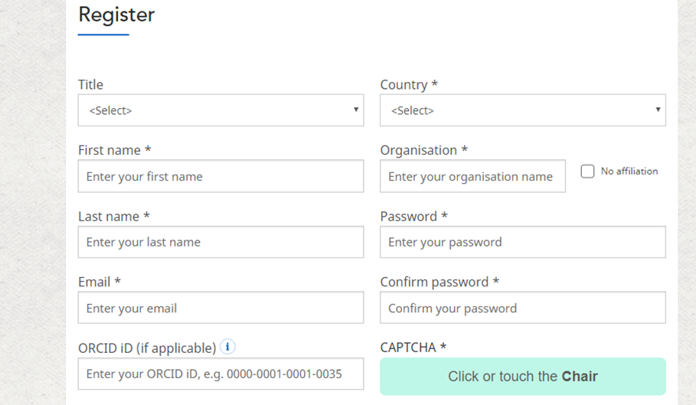The image size is (696, 405).
Task: Click the 'No affiliation' label text
Action: pos(629,171)
